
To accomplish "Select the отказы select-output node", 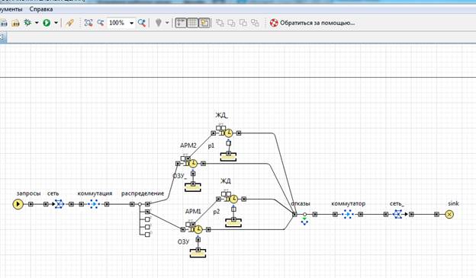I will (304, 214).
